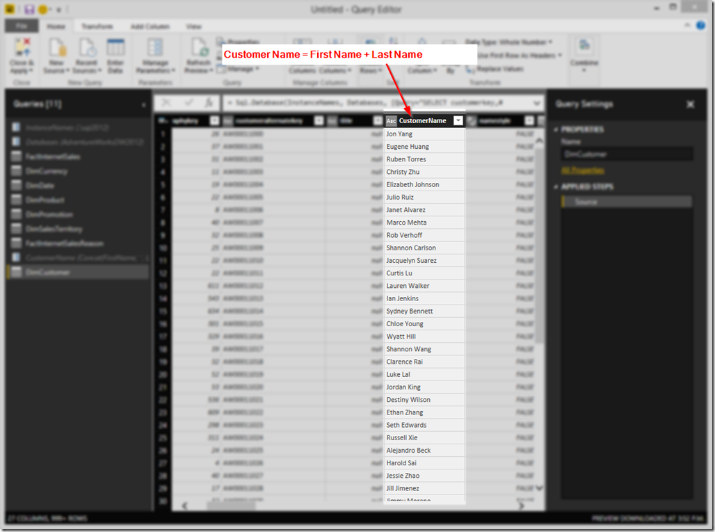Collapse the APPLIED STEPS section

[x=556, y=187]
